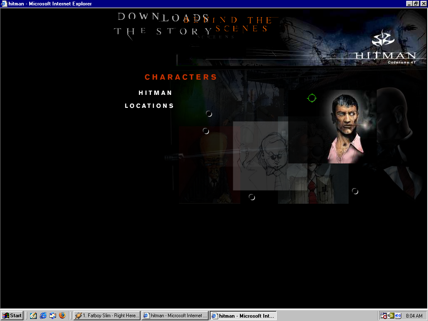The height and width of the screenshot is (321, 428).
Task: Open the volume control in the system tray
Action: click(398, 316)
